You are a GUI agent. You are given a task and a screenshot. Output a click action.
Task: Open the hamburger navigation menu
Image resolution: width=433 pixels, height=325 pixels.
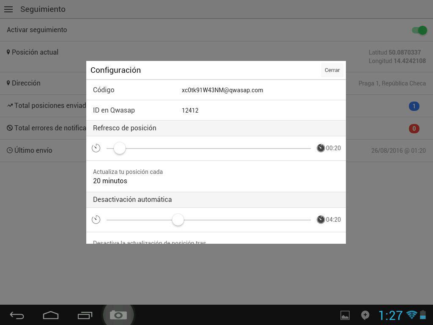8,9
